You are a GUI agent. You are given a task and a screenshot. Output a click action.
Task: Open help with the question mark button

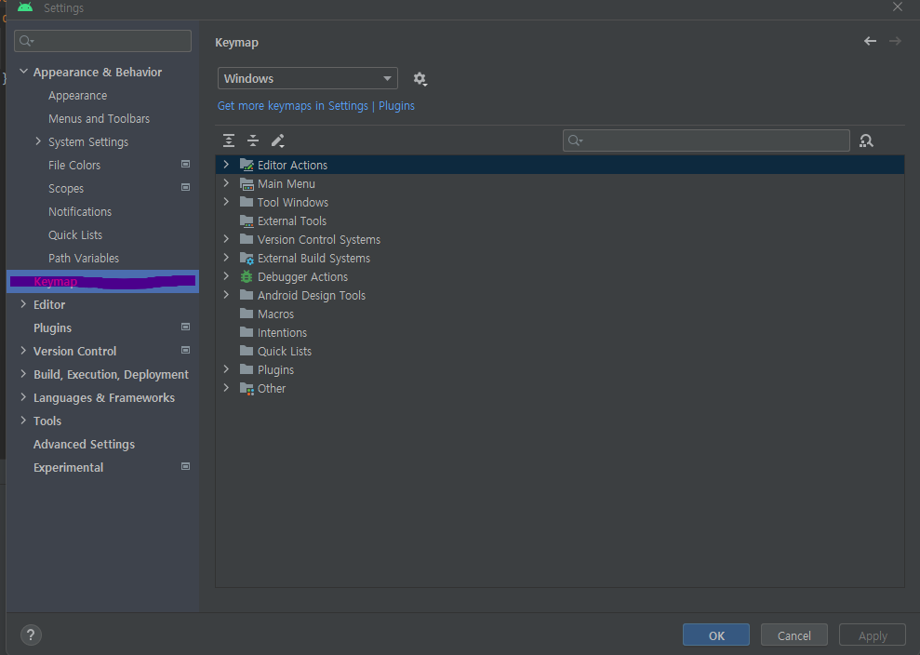31,635
